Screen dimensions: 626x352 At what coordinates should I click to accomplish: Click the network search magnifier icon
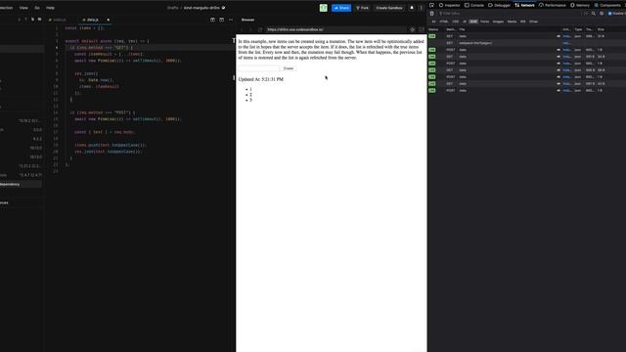(x=594, y=13)
